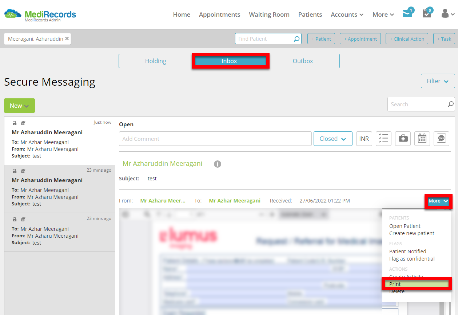Close the Meeragani, Azharuddin patient tab
This screenshot has width=458, height=315.
pyautogui.click(x=67, y=38)
